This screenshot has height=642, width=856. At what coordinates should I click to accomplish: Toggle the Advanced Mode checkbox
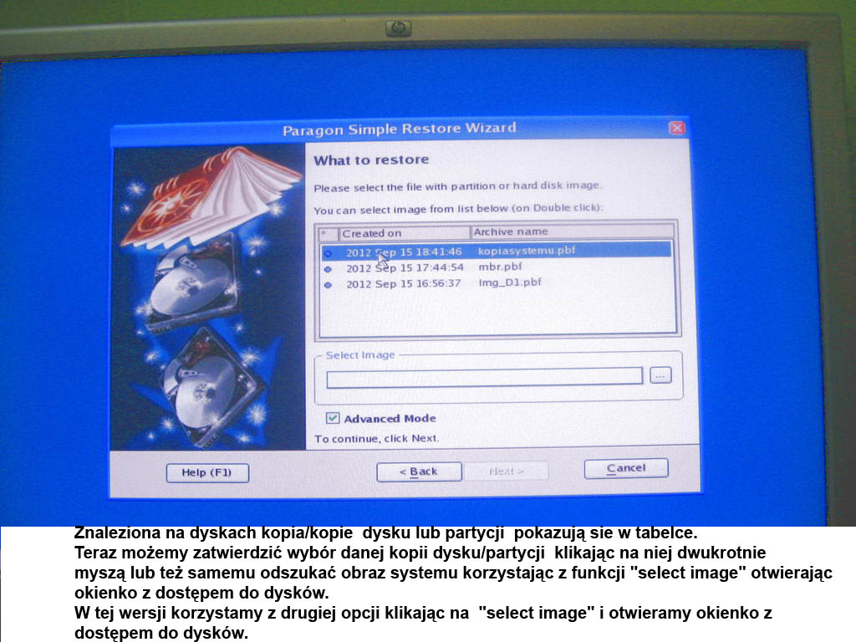click(333, 418)
